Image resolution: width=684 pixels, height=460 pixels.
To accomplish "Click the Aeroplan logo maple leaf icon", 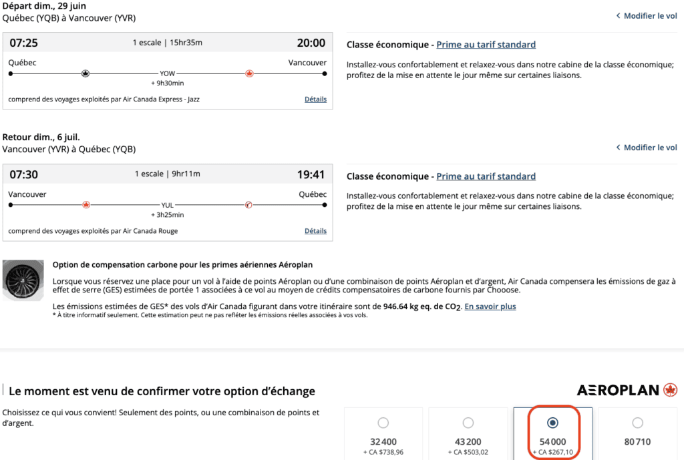I will (670, 390).
